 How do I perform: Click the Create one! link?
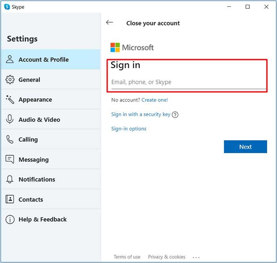click(x=155, y=100)
